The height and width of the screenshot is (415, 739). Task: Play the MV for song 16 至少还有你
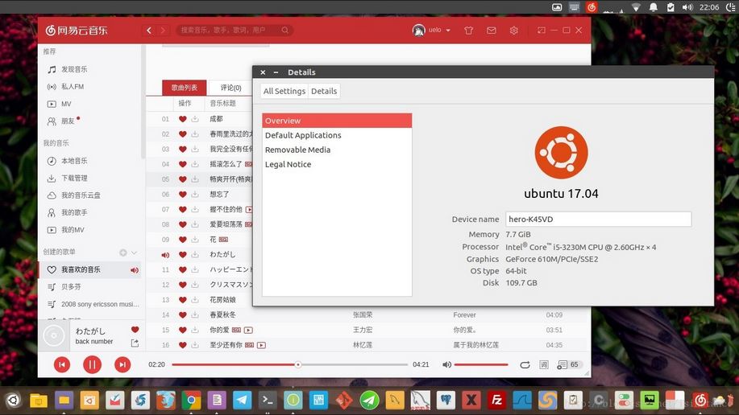(262, 345)
